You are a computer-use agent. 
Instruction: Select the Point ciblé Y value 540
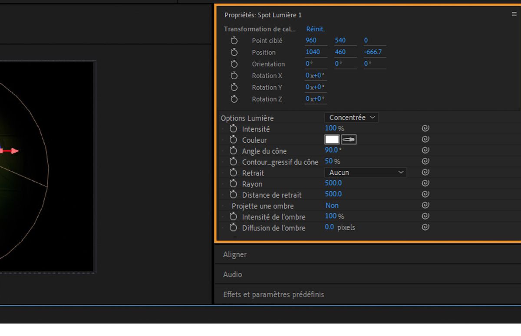tap(340, 40)
